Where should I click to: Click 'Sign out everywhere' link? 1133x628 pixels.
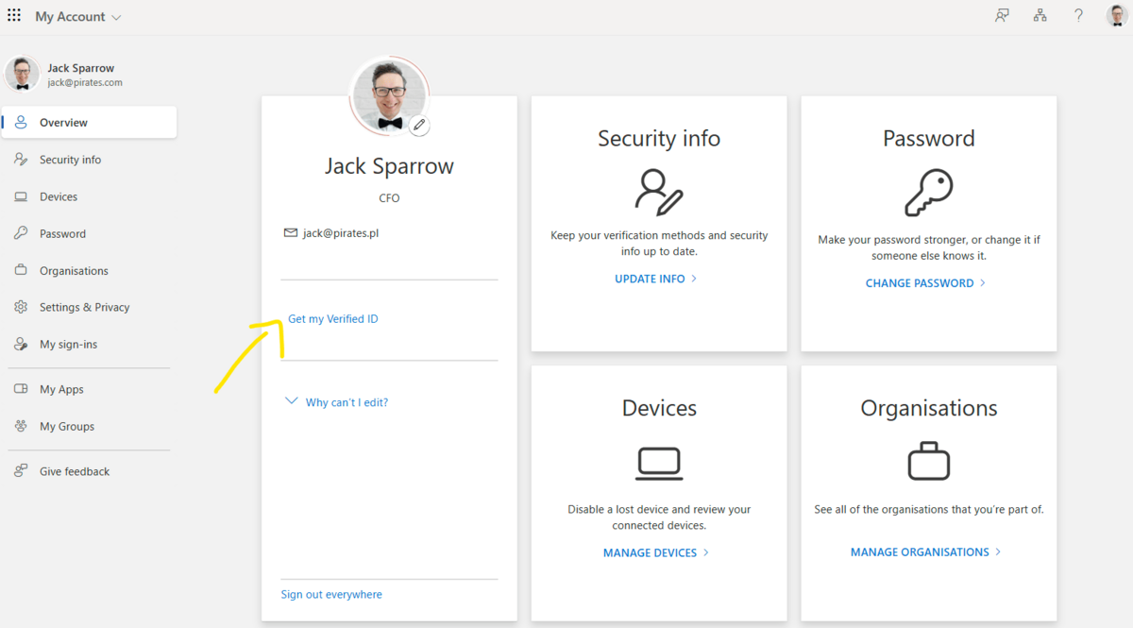[331, 593]
